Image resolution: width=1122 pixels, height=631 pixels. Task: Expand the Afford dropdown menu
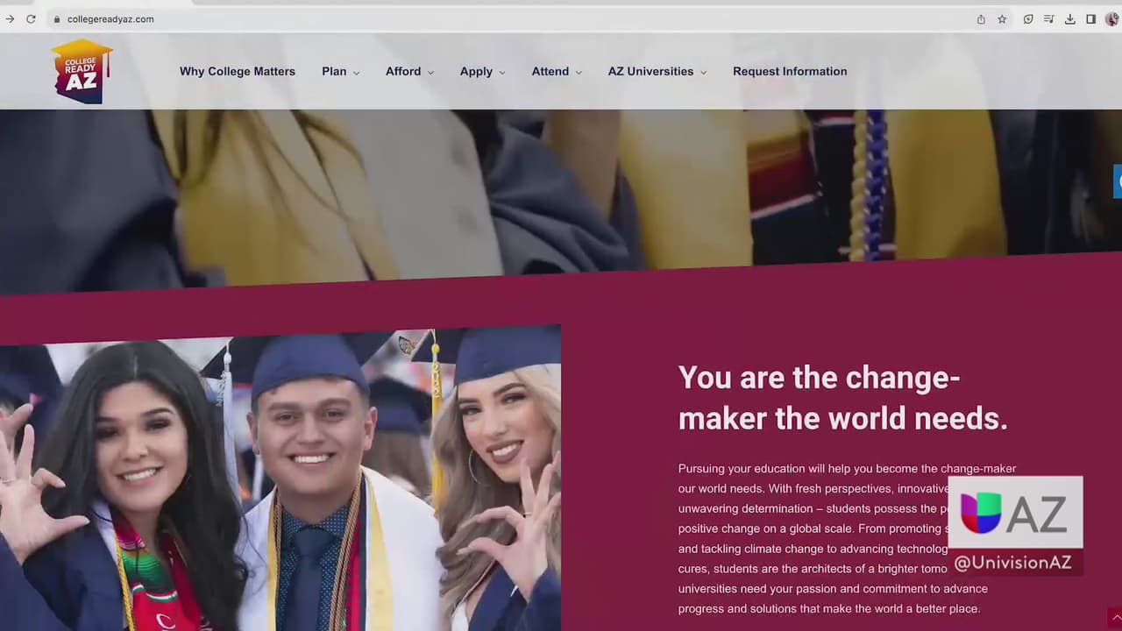[409, 72]
